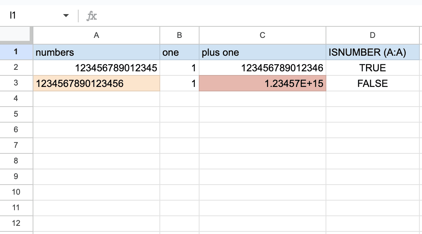This screenshot has height=234, width=422.
Task: Select column C header
Action: click(x=263, y=35)
